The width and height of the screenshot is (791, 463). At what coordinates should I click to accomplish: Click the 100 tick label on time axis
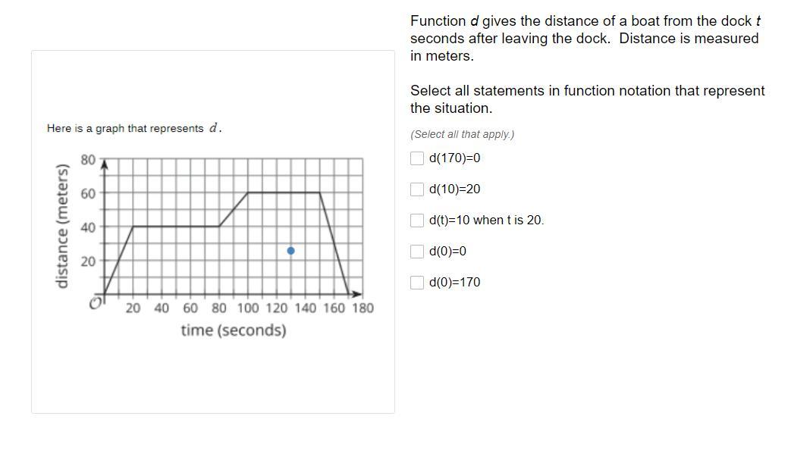(x=248, y=308)
